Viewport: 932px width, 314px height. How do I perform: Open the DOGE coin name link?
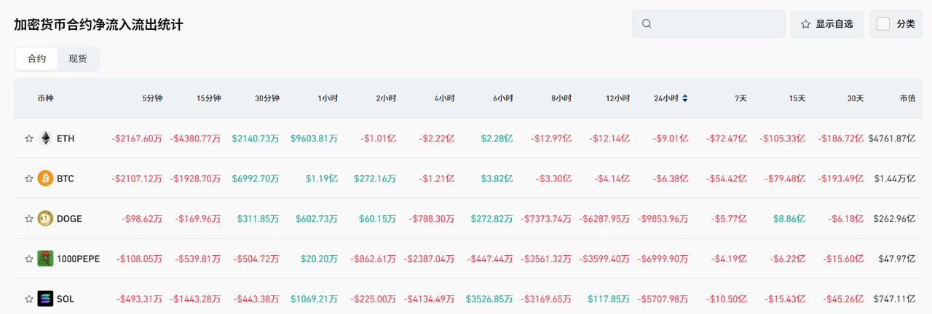69,219
